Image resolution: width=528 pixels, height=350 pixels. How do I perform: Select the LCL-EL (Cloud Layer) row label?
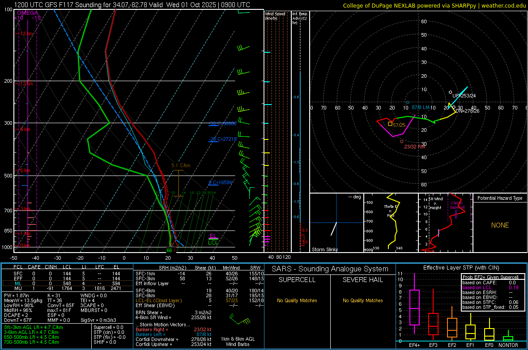pyautogui.click(x=158, y=300)
